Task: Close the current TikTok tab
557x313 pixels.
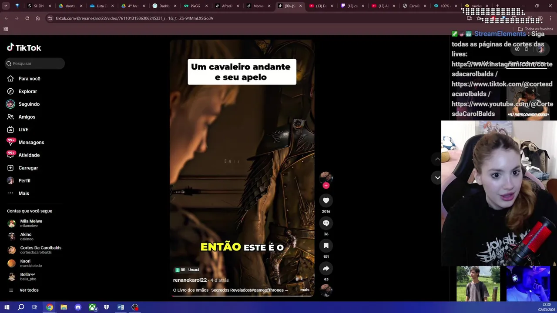Action: (300, 6)
